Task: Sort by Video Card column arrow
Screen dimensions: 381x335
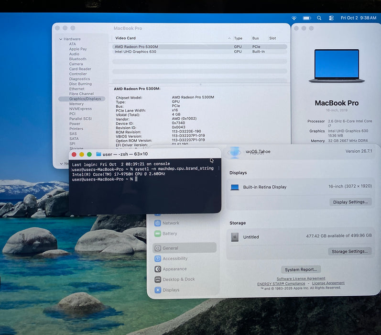Action: pos(229,38)
